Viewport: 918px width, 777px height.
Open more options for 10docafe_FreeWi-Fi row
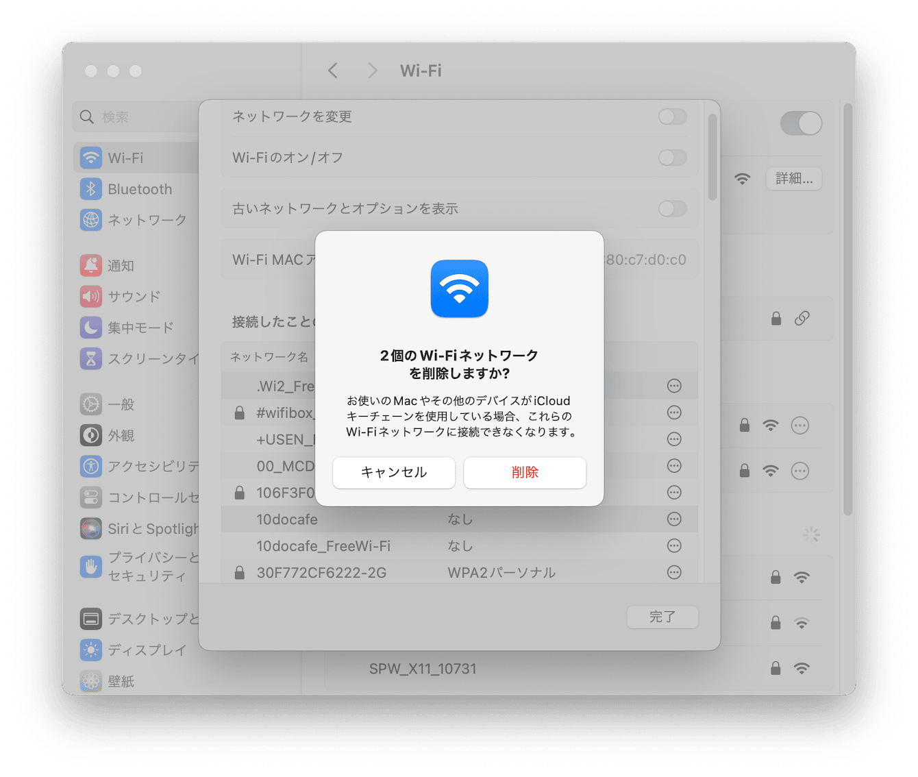[x=674, y=546]
